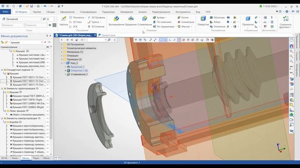Expand the Проекции [2] folder
This screenshot has height=168, width=300.
[62, 59]
